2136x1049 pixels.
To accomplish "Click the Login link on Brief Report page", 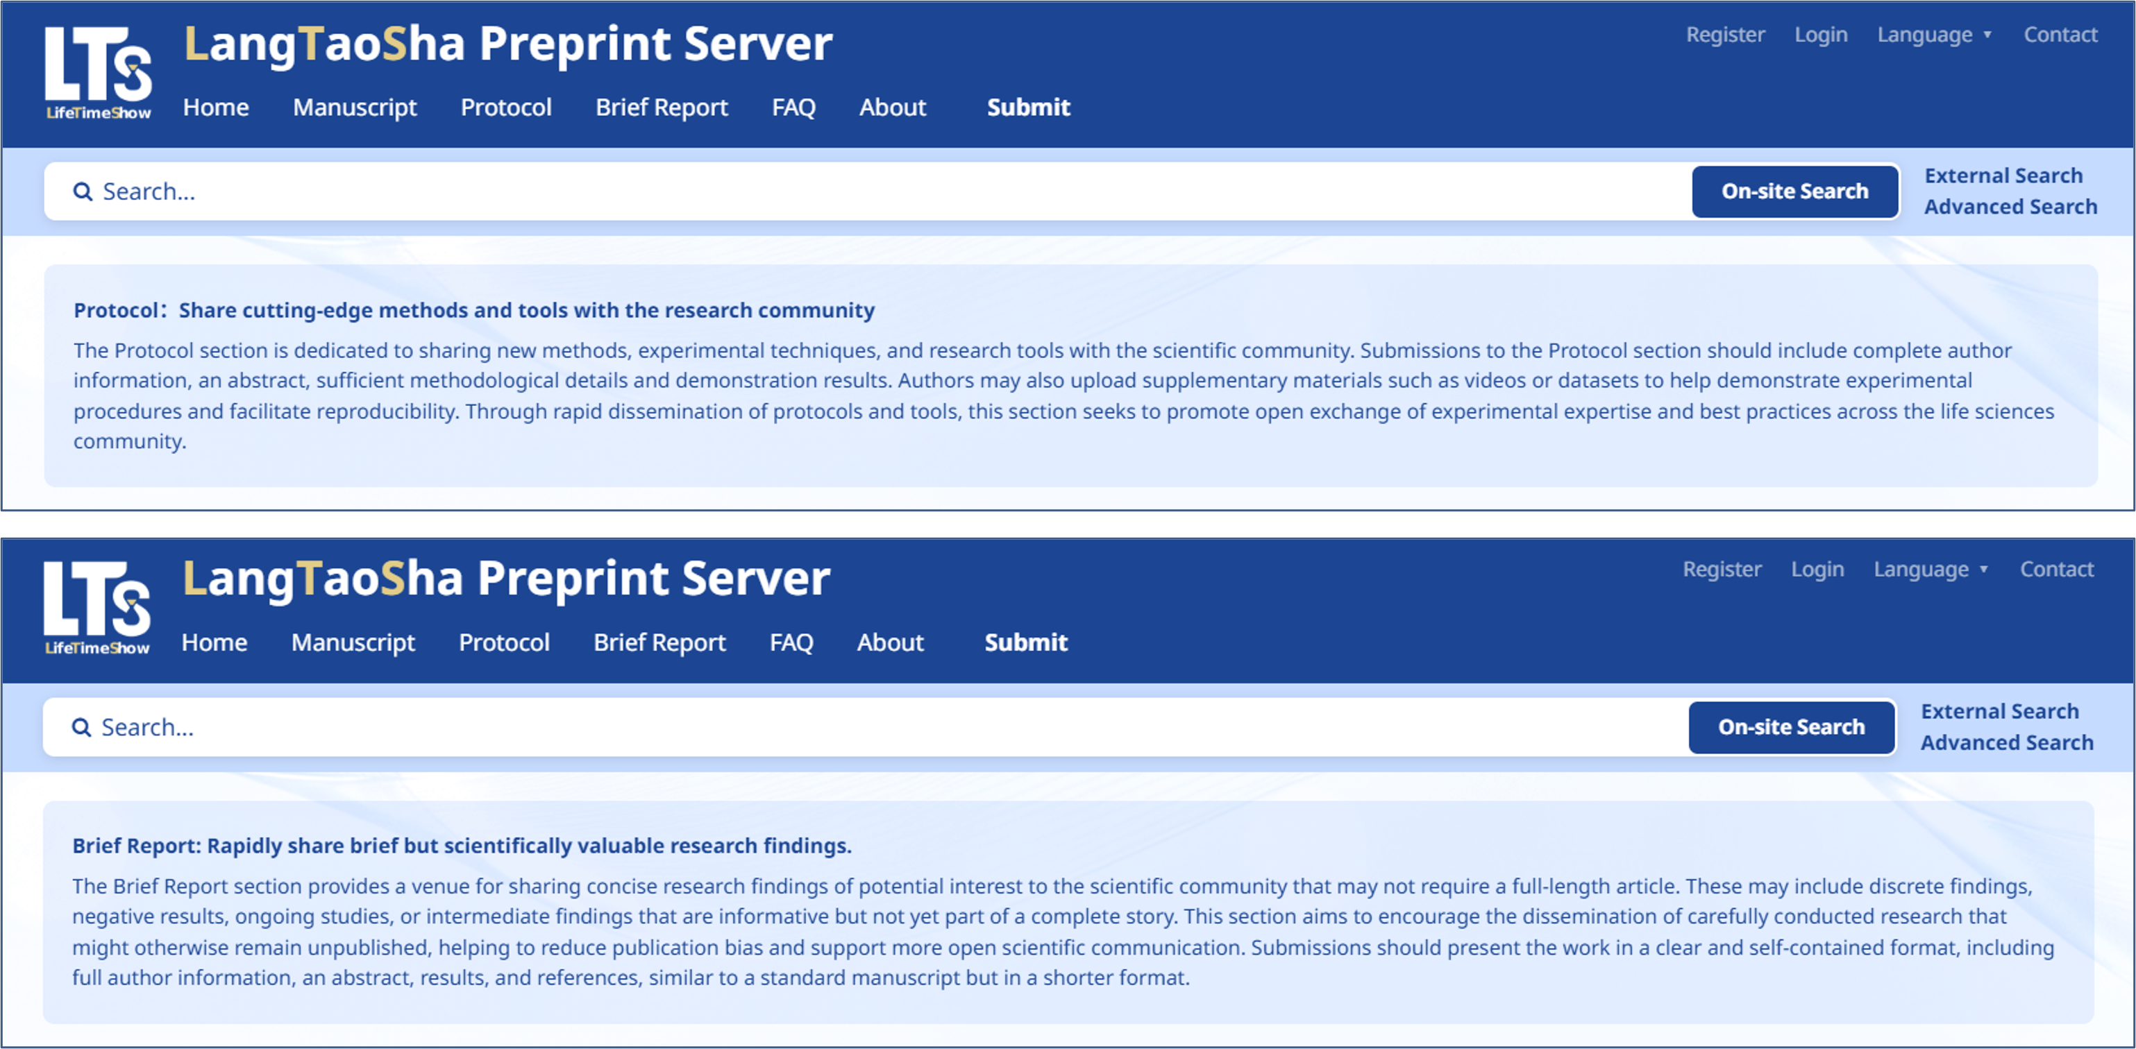I will click(x=1817, y=569).
